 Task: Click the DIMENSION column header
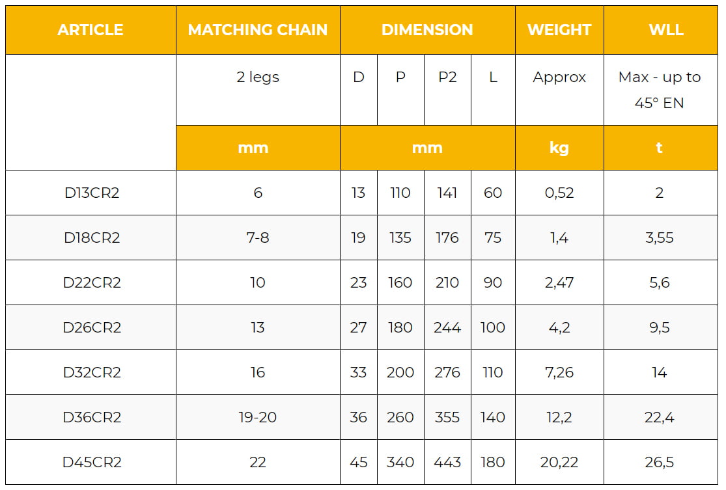(x=427, y=30)
